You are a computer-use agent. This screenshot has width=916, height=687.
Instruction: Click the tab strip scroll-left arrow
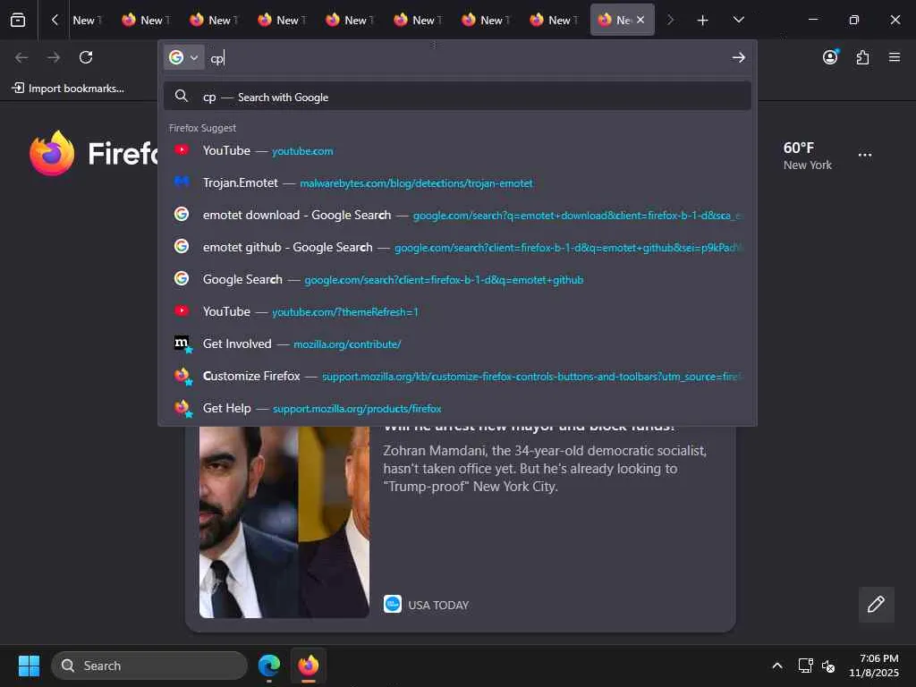55,20
